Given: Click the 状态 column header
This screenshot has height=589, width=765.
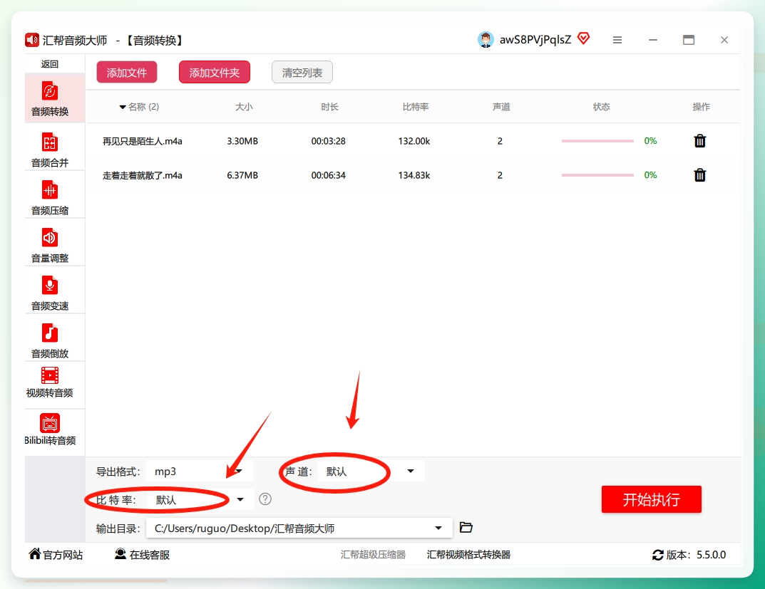Looking at the screenshot, I should 601,107.
